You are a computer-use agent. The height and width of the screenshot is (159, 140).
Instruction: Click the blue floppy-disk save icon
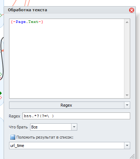tap(13, 137)
